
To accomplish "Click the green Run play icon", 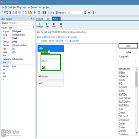I will tap(35, 13).
